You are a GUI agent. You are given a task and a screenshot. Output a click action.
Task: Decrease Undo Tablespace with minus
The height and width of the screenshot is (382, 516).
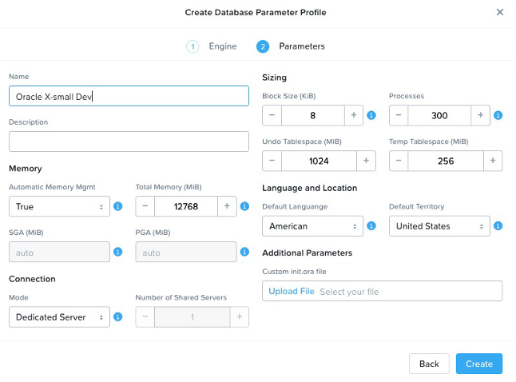[x=272, y=161]
